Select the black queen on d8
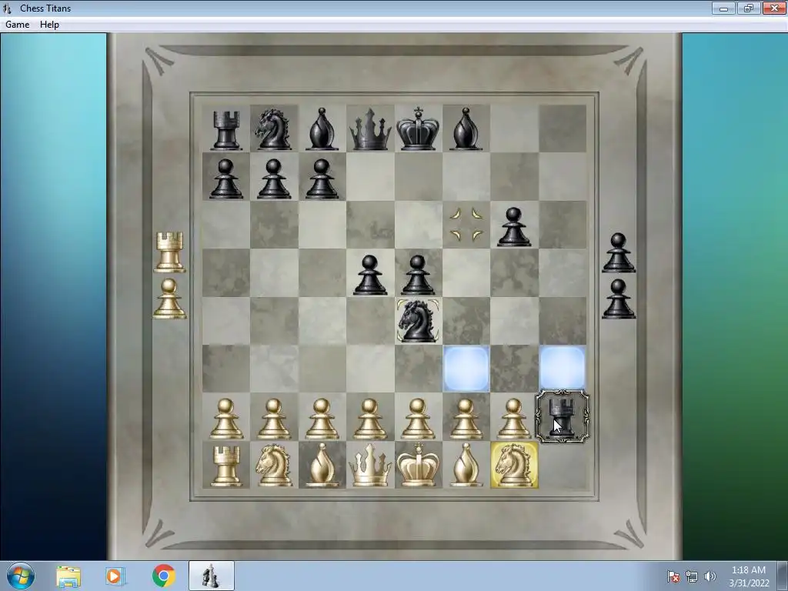 370,130
